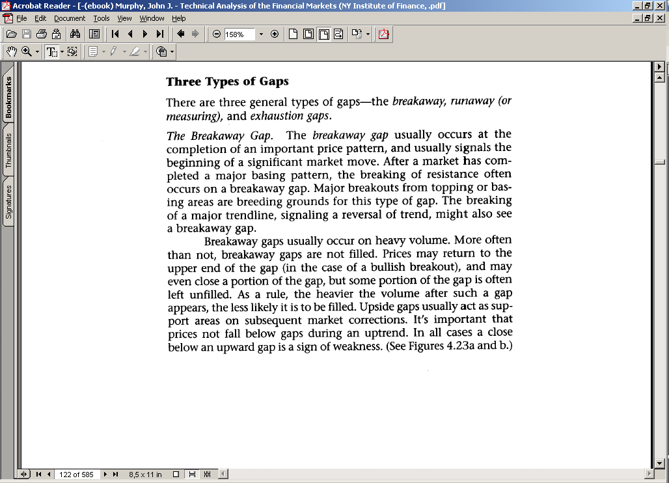Open the Note tool dropdown arrow
This screenshot has height=483, width=669.
click(103, 52)
